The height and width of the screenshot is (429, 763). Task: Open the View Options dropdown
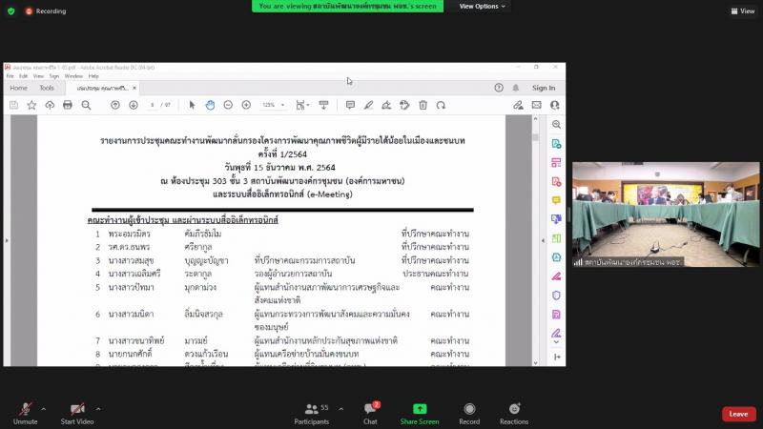(x=482, y=7)
